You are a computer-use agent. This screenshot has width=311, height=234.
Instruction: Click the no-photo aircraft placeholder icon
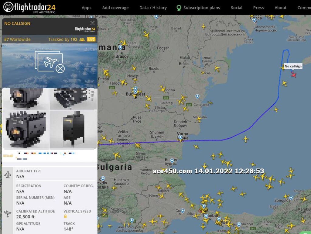50,62
